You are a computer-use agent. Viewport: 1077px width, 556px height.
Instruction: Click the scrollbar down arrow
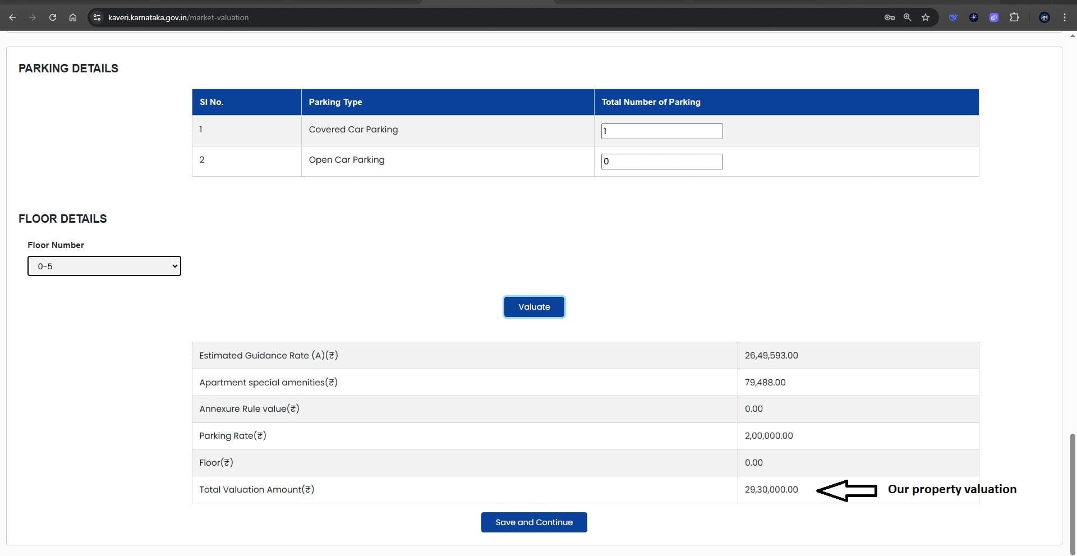pos(1073,552)
